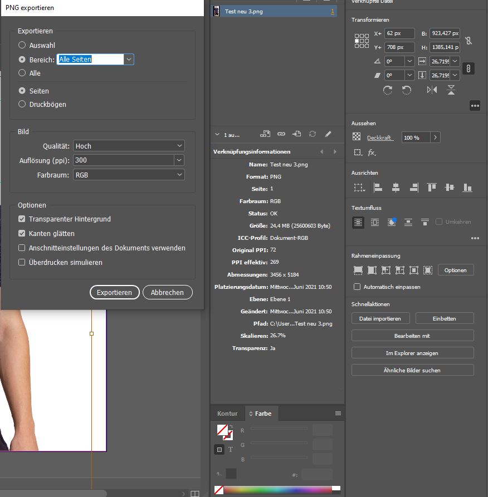Click the Exportieren button
Viewport: 488px width, 497px height.
[x=114, y=292]
